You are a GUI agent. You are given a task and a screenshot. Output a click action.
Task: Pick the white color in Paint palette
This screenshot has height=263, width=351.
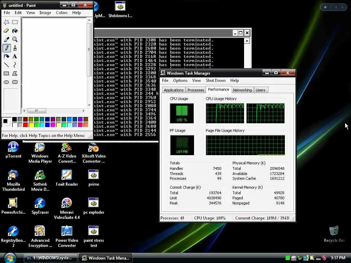pyautogui.click(x=14, y=125)
